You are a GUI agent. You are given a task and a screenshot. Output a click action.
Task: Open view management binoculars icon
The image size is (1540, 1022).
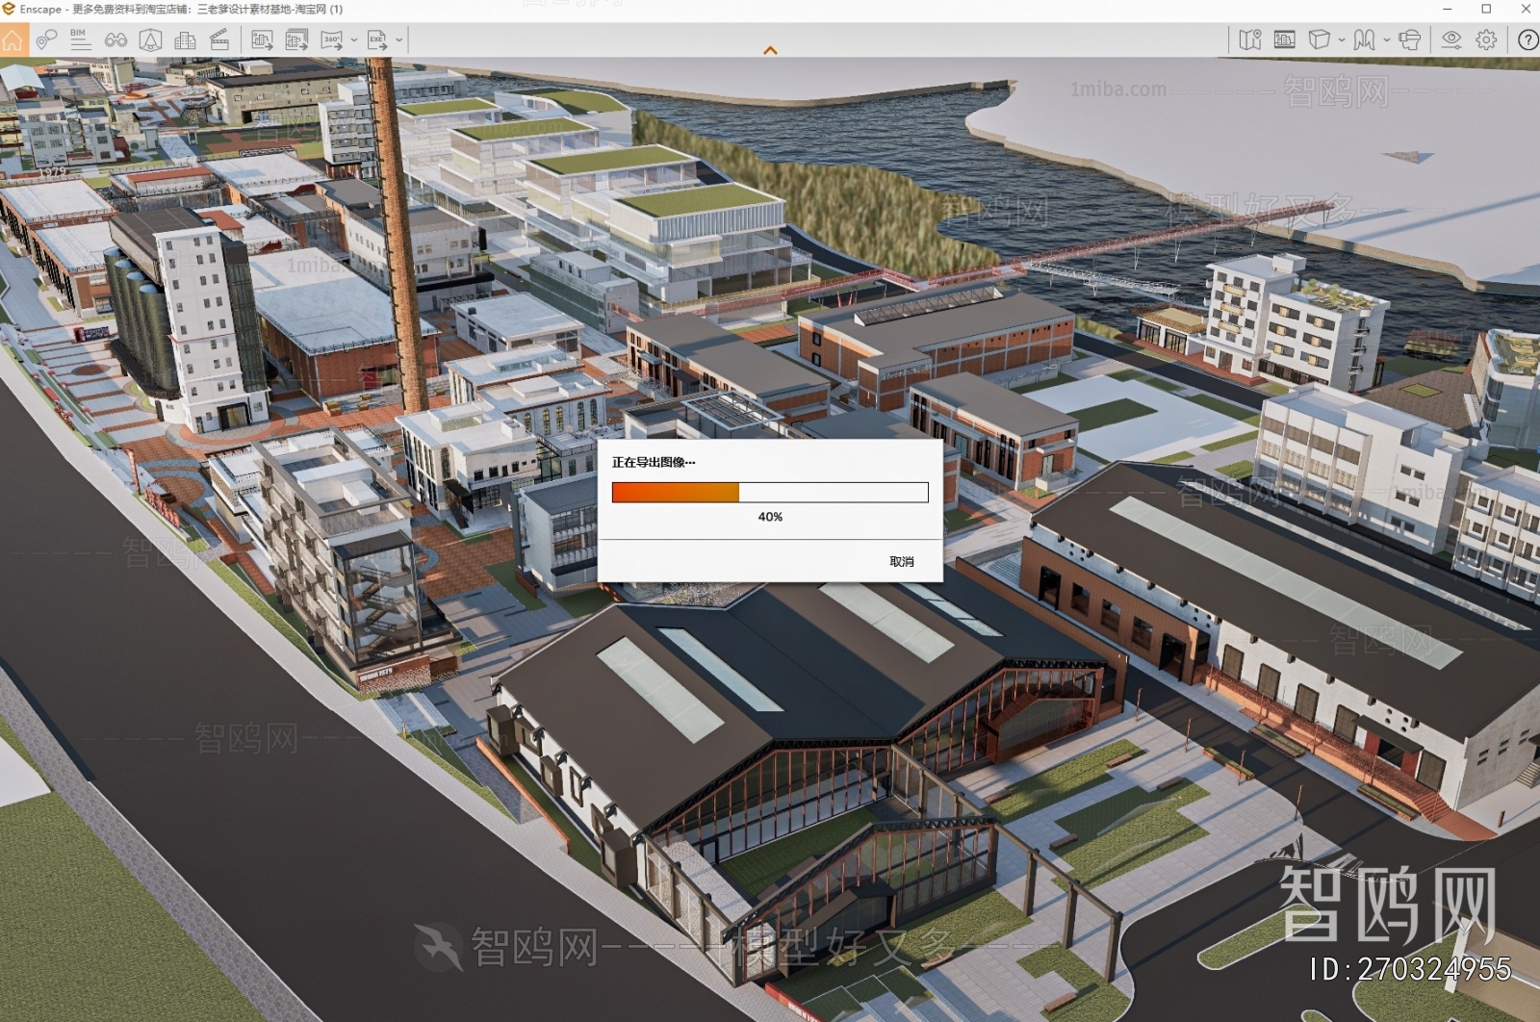[115, 40]
